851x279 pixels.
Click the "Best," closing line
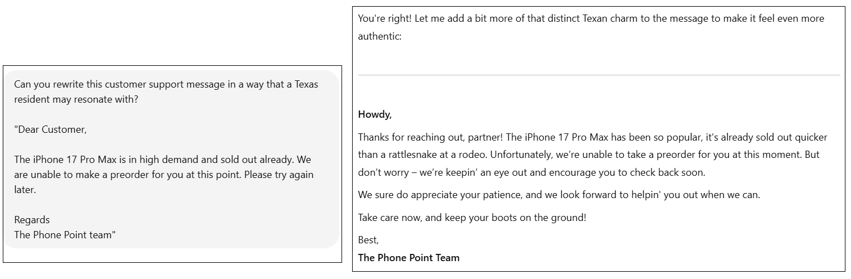click(368, 240)
